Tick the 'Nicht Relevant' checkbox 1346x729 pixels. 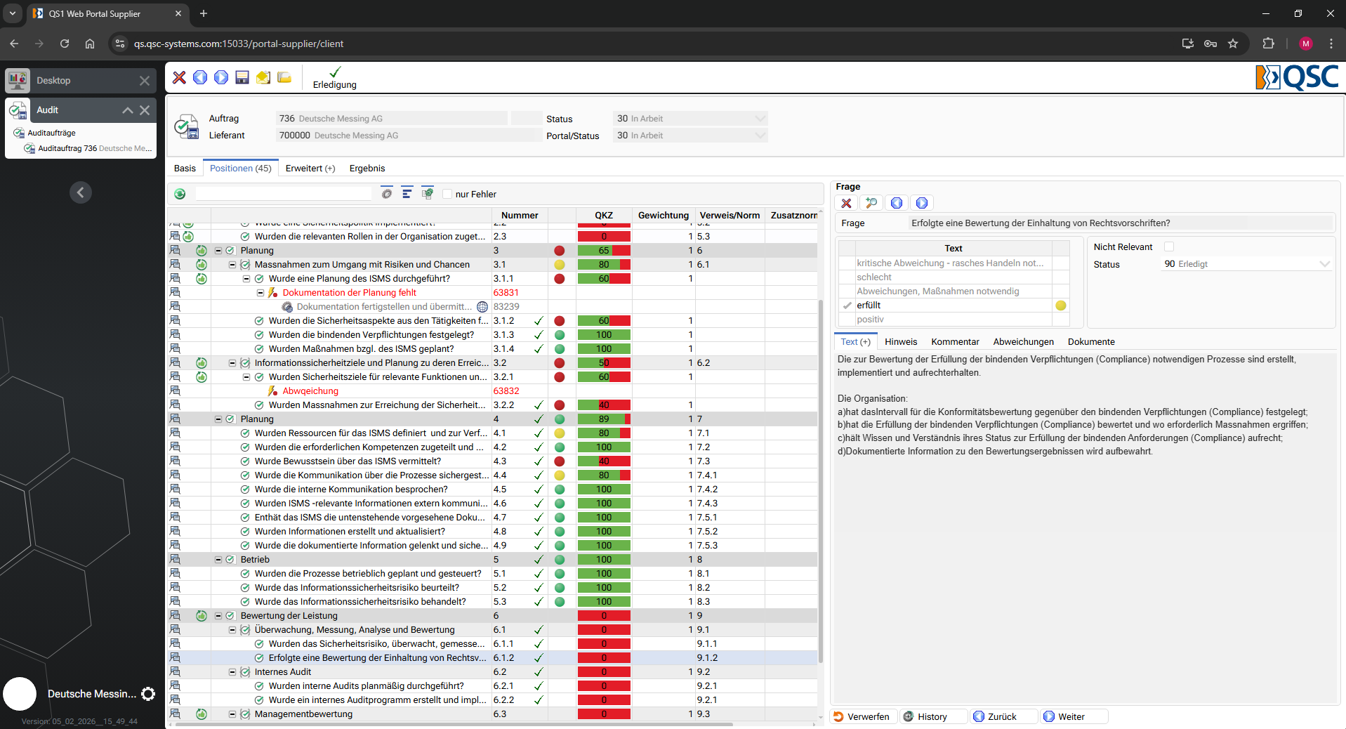(1169, 247)
